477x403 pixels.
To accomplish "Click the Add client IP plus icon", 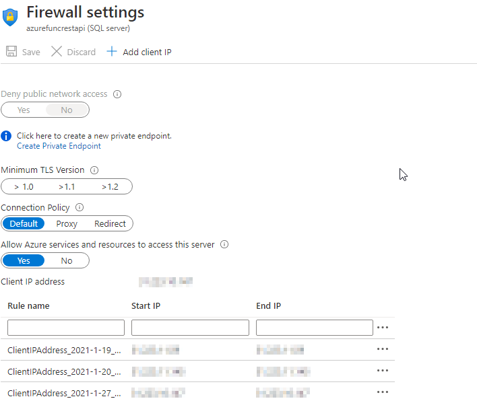I will pyautogui.click(x=112, y=51).
